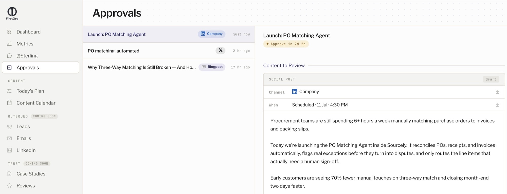Select the 'Launch: PO Matching Agent' list item
Viewport: 507px width, 194px height.
pyautogui.click(x=169, y=34)
